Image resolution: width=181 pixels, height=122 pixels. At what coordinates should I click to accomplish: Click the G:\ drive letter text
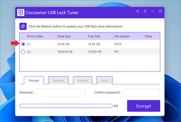pyautogui.click(x=29, y=52)
